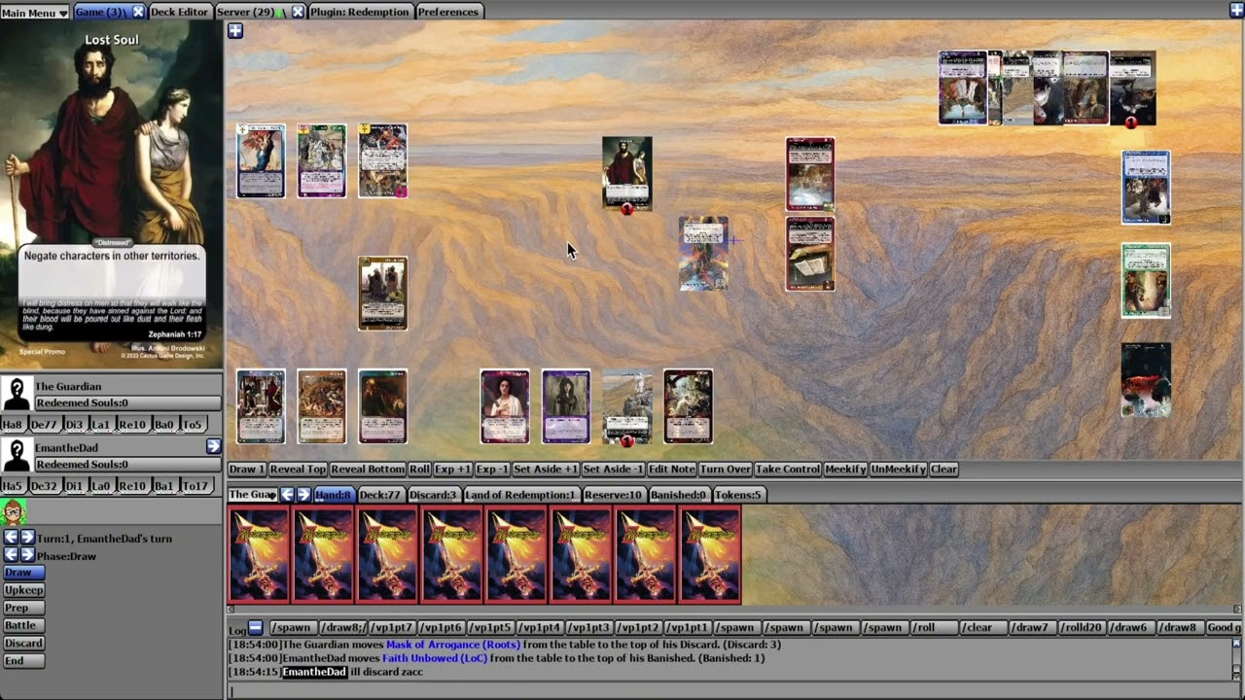Click the Reveal Top button
The image size is (1245, 700).
[x=298, y=469]
